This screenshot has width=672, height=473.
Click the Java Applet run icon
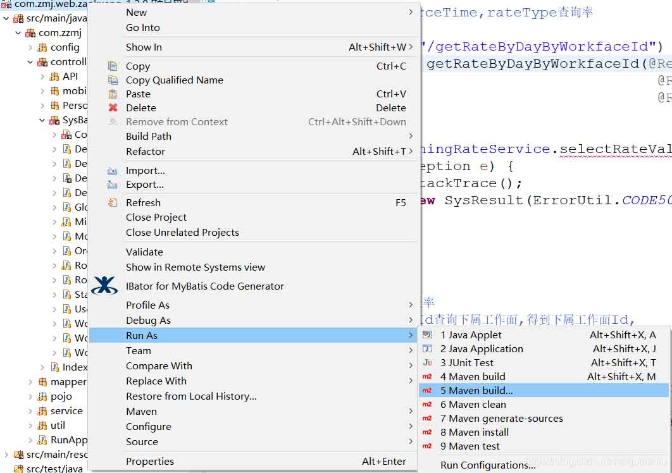427,335
